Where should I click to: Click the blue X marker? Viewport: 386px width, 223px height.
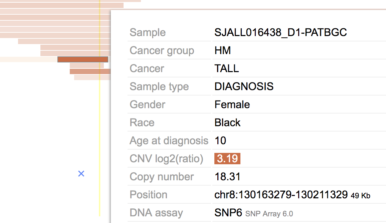[81, 174]
